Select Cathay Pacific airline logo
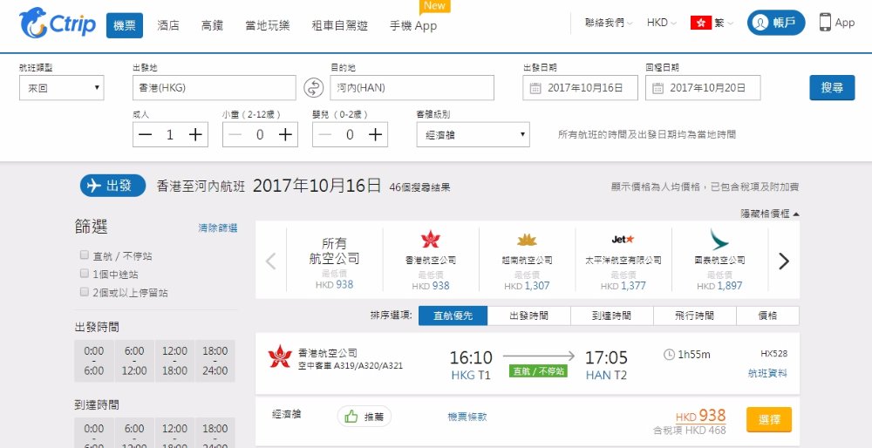Screen dimensions: 872x448 pos(719,240)
